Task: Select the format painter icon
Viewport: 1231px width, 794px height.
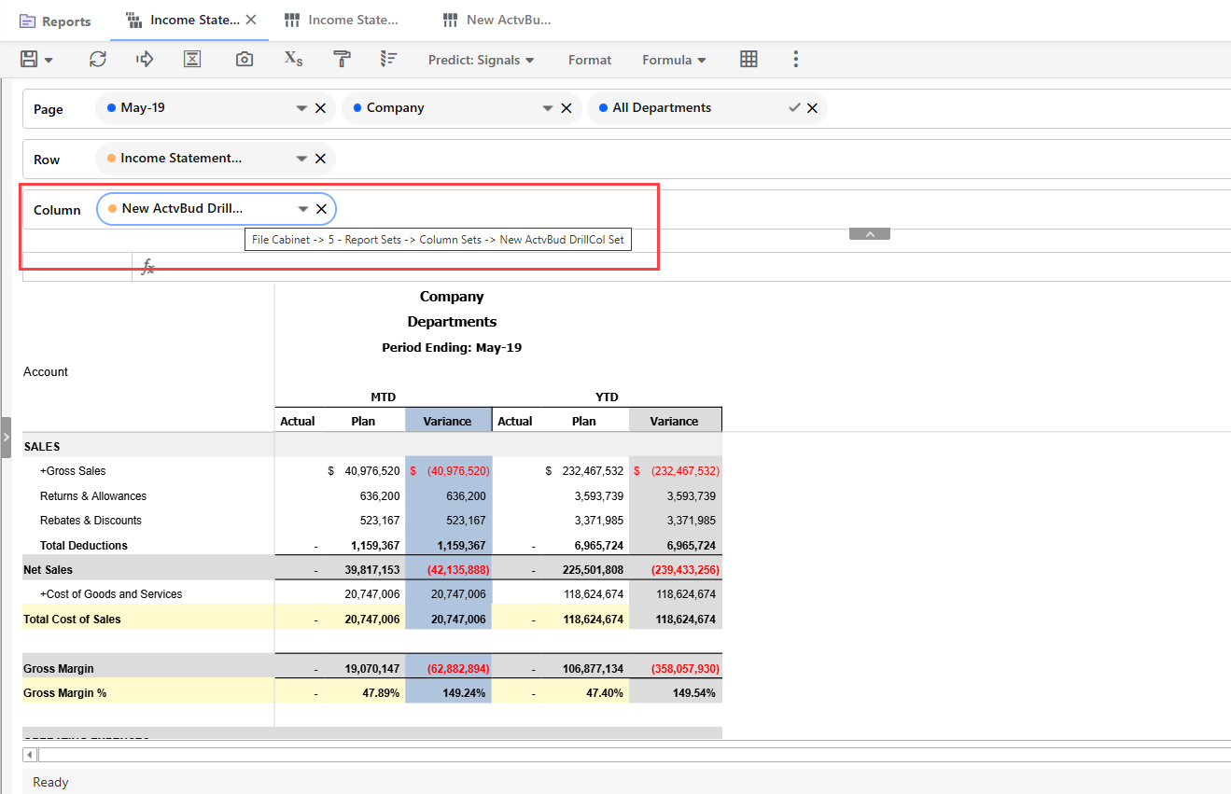Action: (343, 59)
